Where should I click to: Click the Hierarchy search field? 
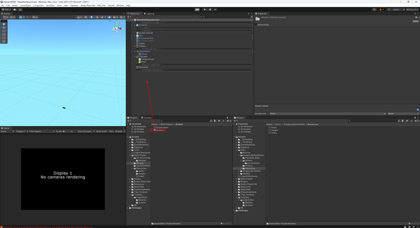225,17
